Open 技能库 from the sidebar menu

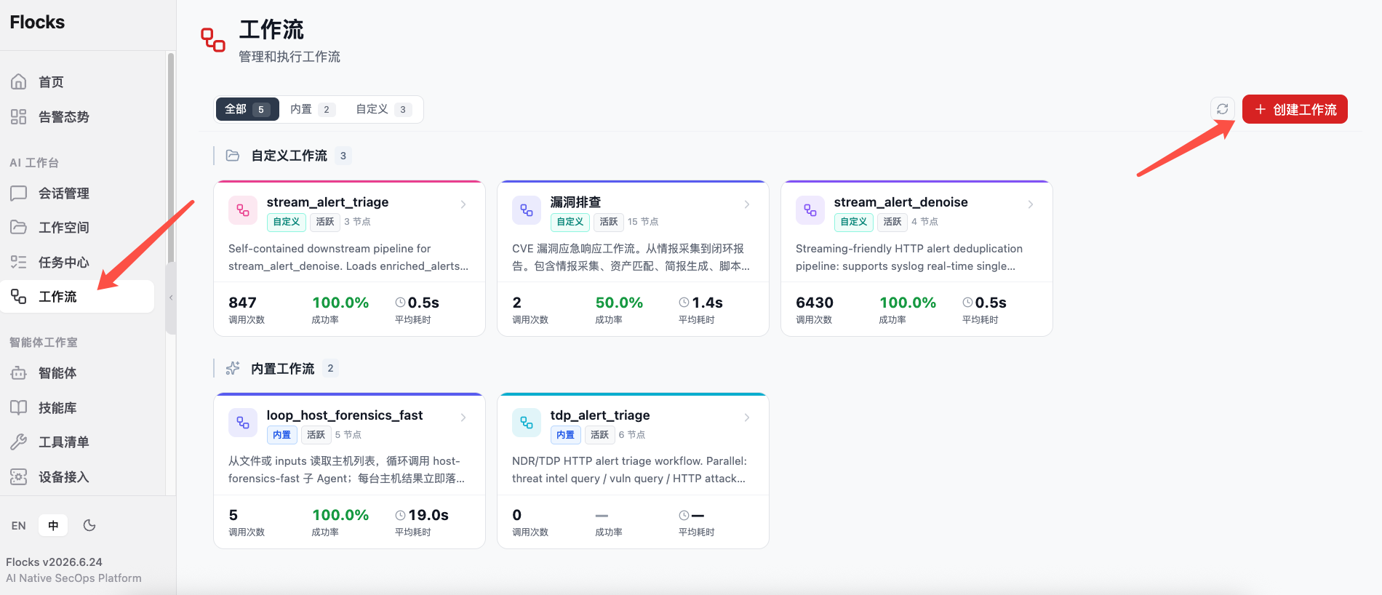click(77, 407)
